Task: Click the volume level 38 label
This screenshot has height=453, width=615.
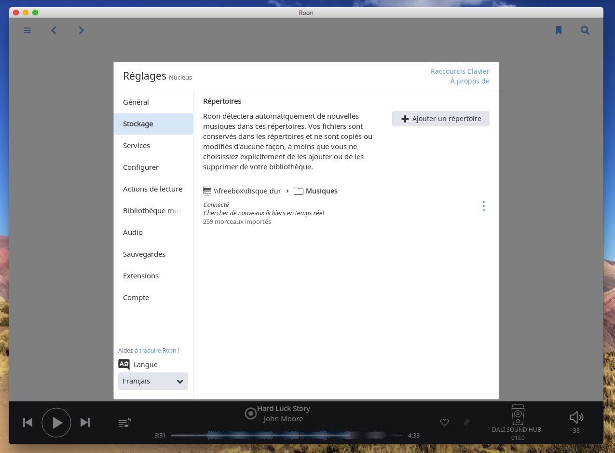Action: click(x=576, y=431)
